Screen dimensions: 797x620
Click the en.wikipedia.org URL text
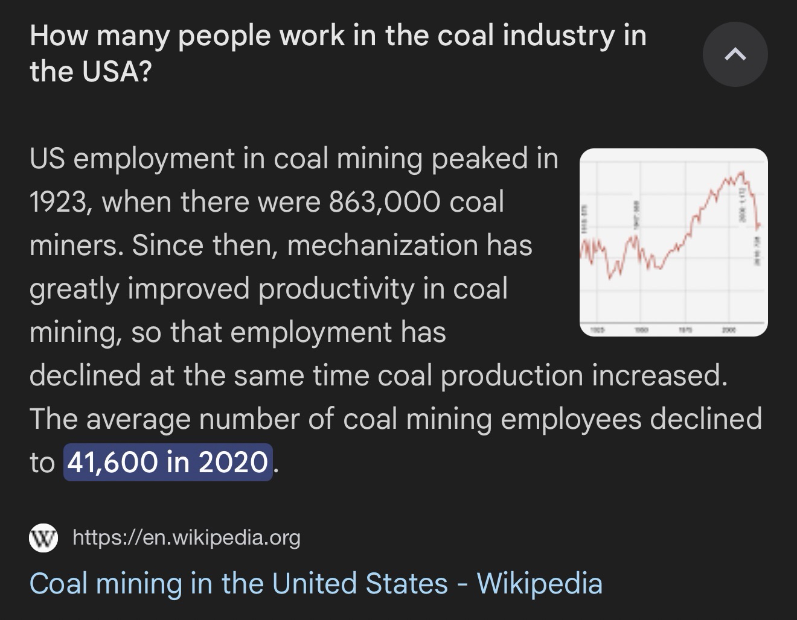[187, 537]
